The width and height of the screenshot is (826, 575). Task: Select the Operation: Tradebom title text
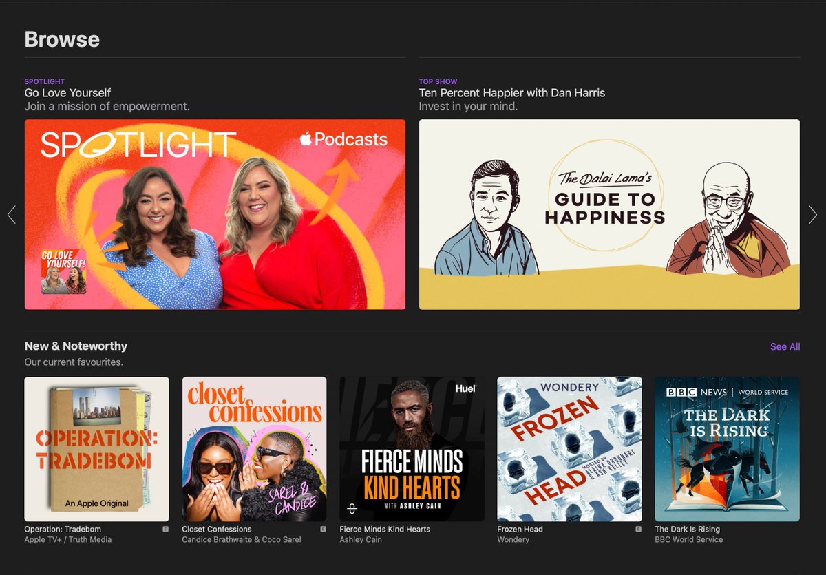pos(63,530)
